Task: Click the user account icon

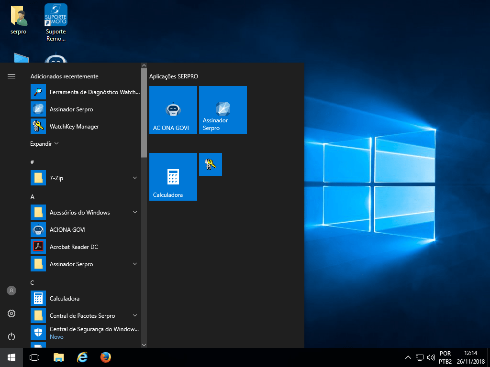Action: coord(11,291)
